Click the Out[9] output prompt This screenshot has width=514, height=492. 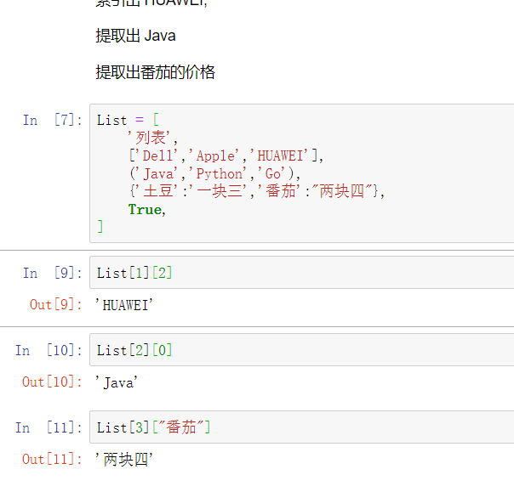click(x=56, y=304)
